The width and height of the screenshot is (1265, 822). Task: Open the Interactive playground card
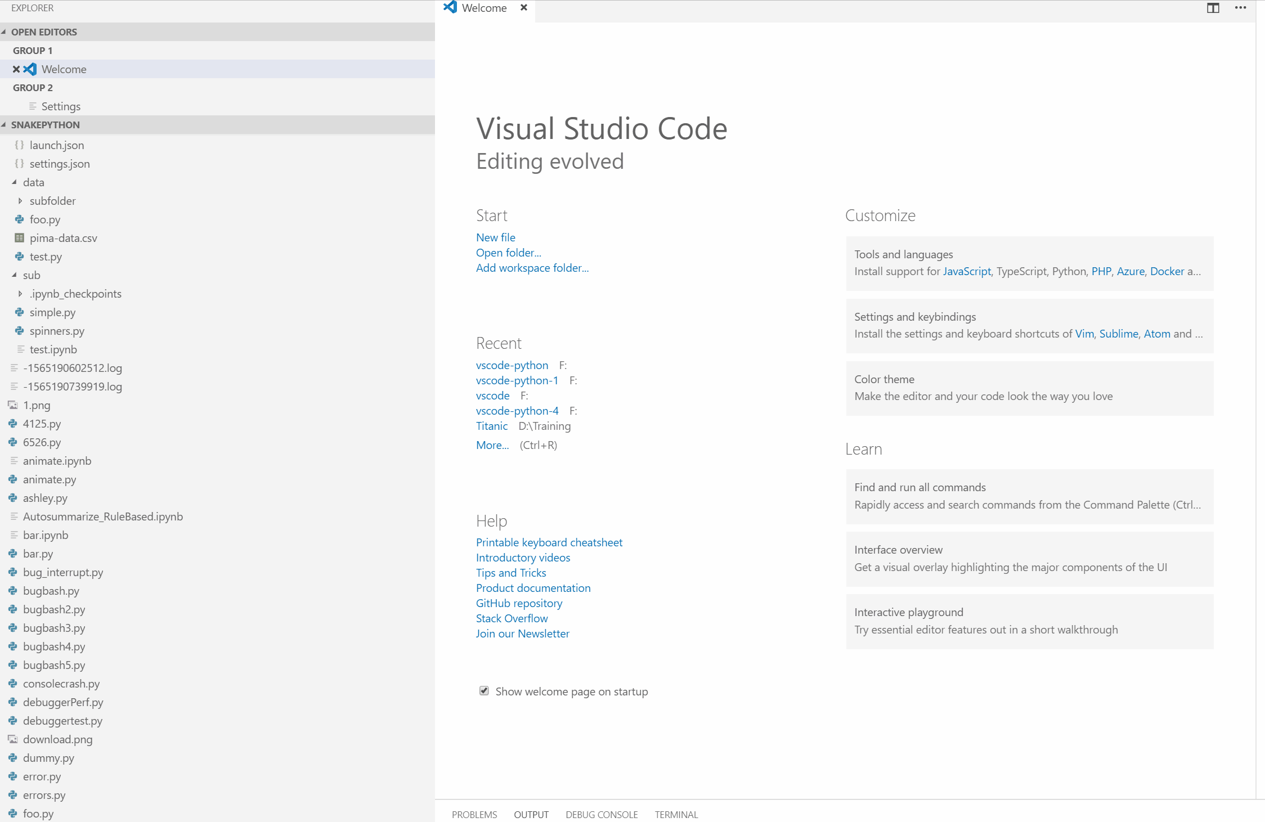point(1030,621)
